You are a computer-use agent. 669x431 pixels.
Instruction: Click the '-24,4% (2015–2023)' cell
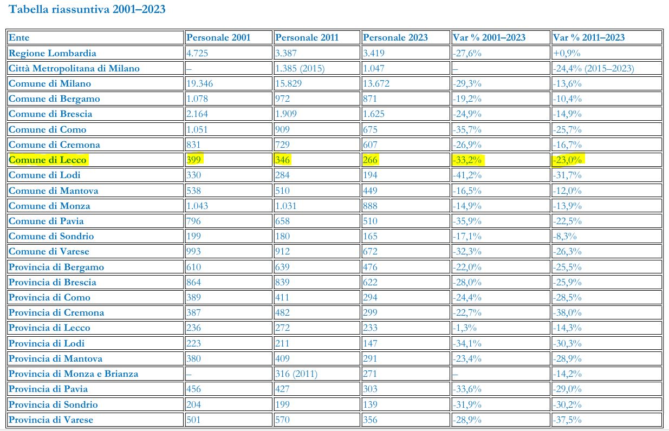click(593, 68)
